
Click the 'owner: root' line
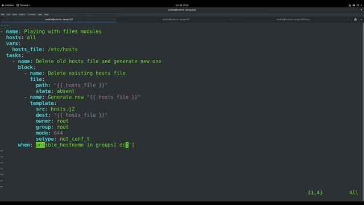(x=52, y=121)
